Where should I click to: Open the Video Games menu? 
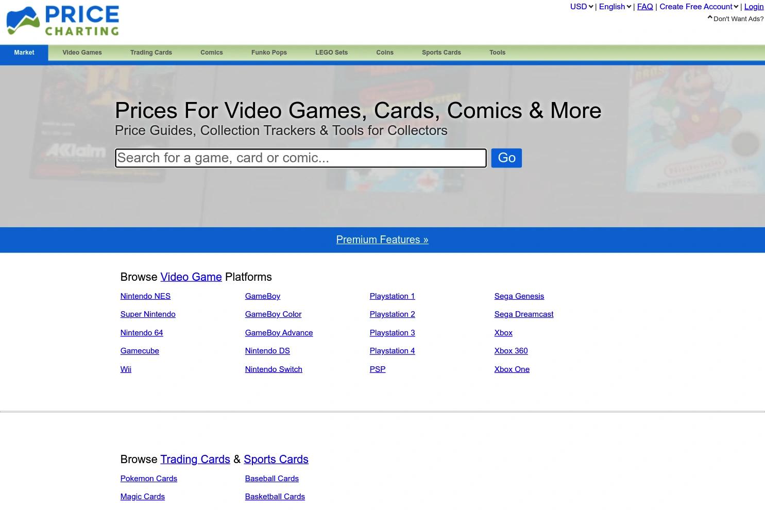82,53
